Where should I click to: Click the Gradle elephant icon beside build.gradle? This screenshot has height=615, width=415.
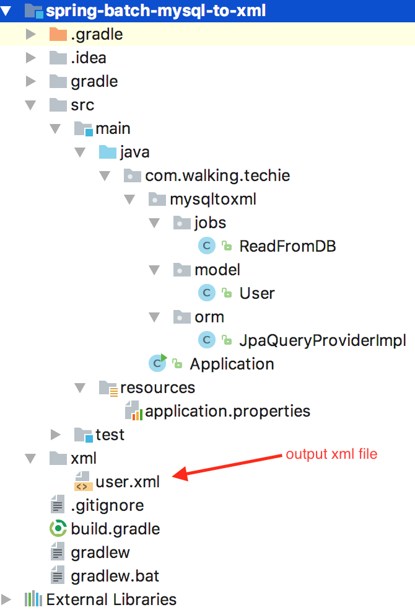pos(58,528)
